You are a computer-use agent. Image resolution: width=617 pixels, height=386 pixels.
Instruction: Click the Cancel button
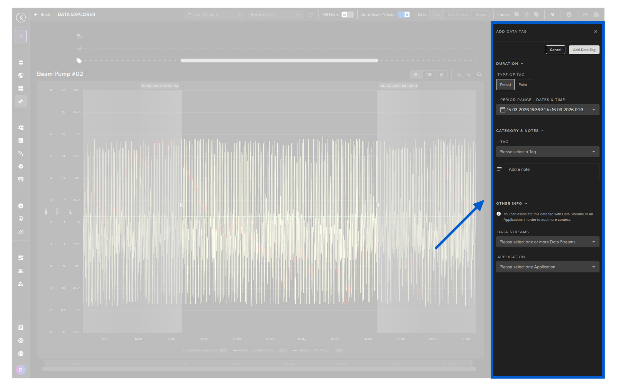tap(555, 50)
